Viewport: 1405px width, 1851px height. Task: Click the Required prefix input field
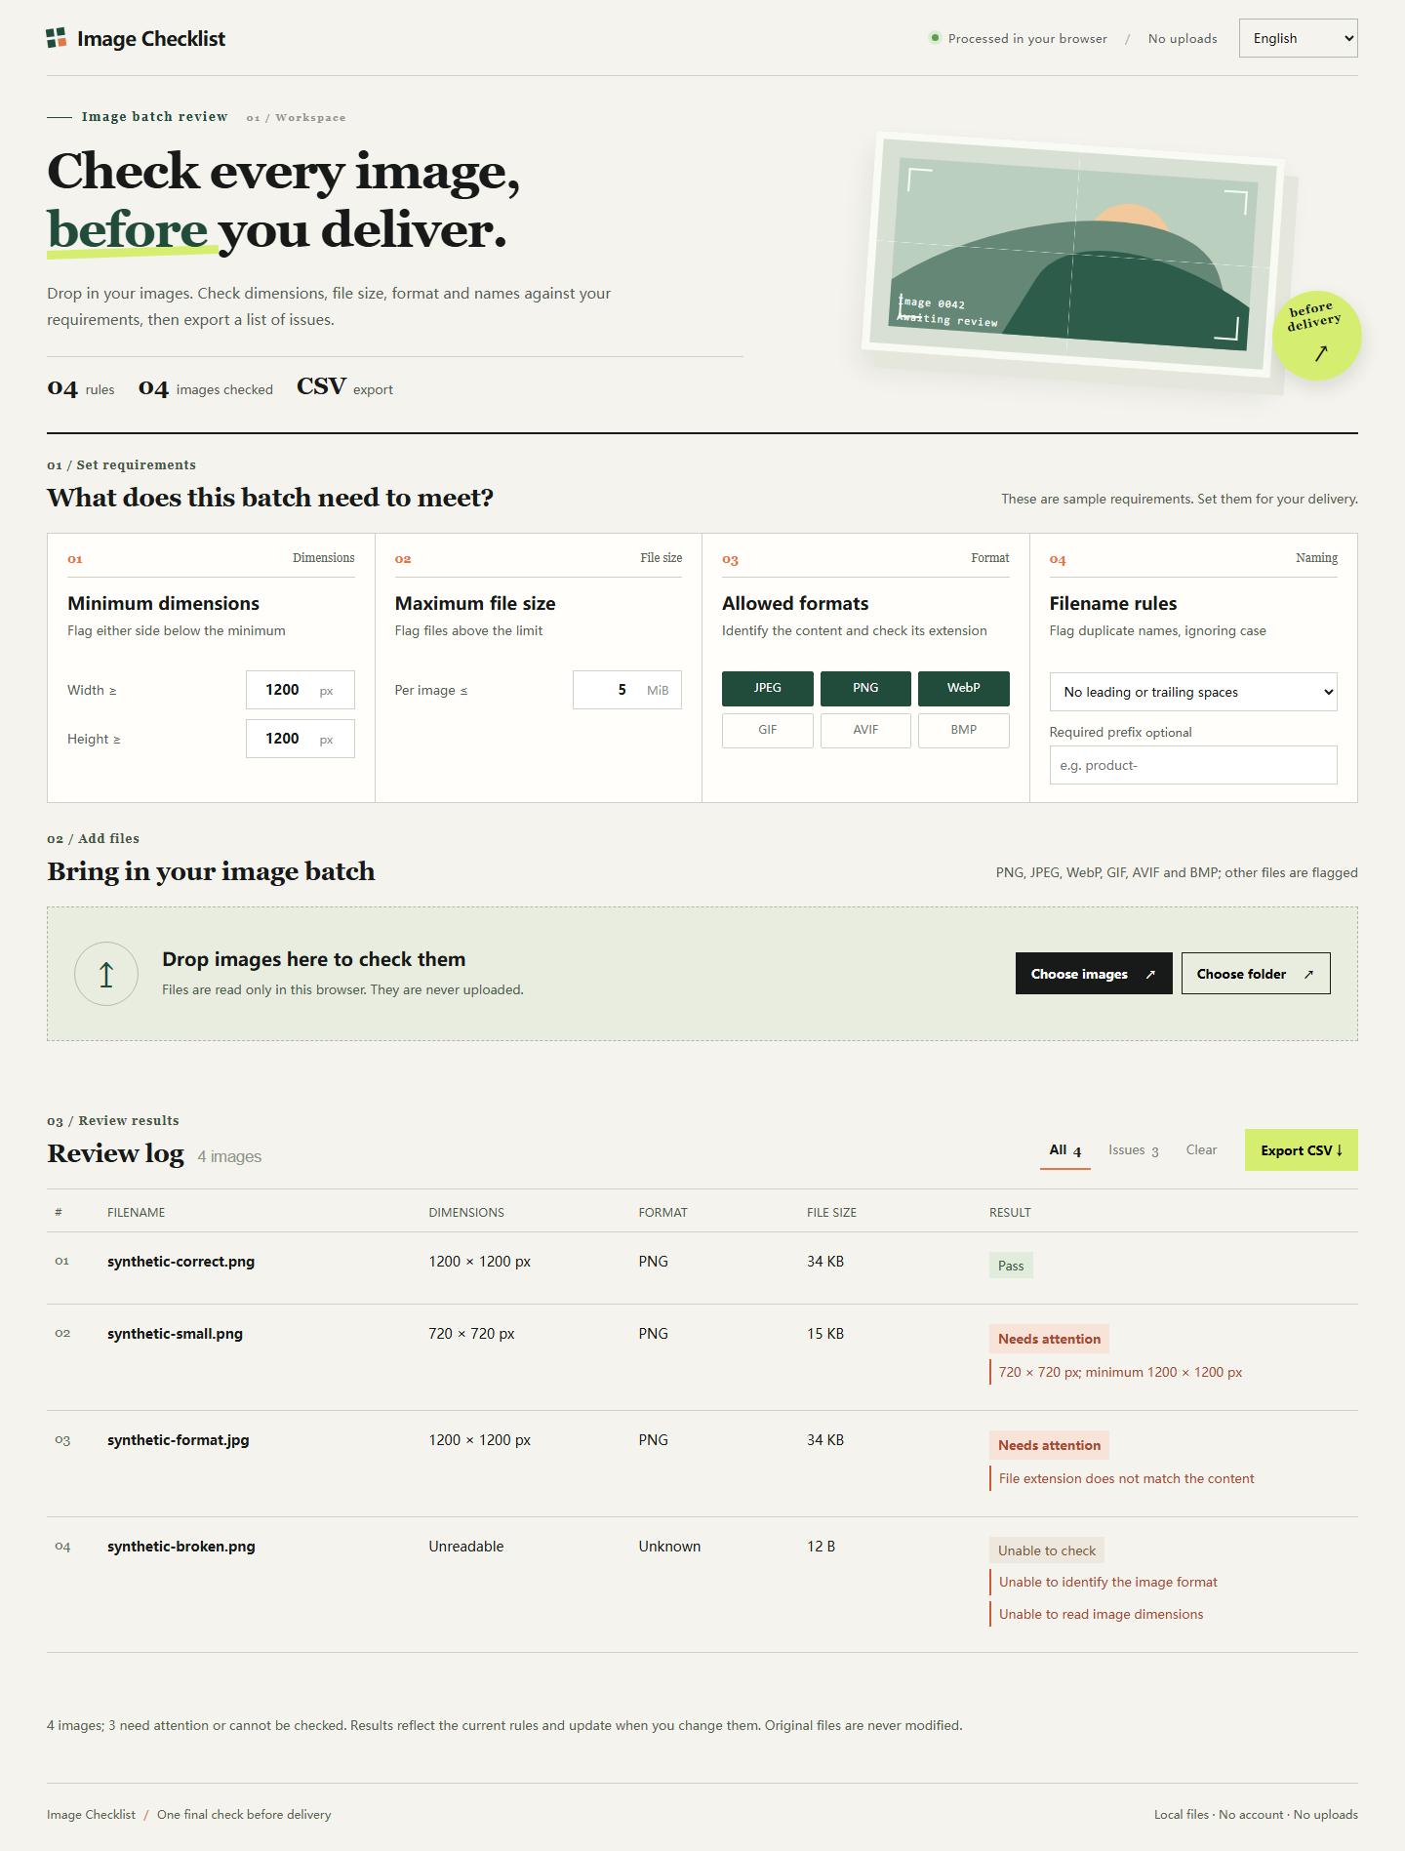click(x=1193, y=765)
